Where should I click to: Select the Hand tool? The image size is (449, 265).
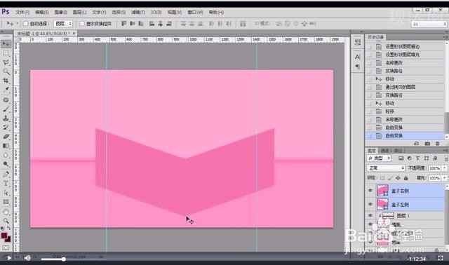[x=6, y=212]
